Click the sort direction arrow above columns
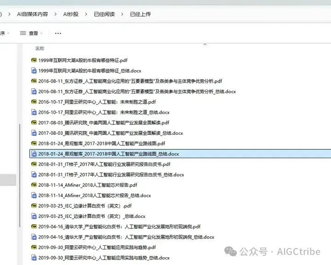 click(x=205, y=44)
